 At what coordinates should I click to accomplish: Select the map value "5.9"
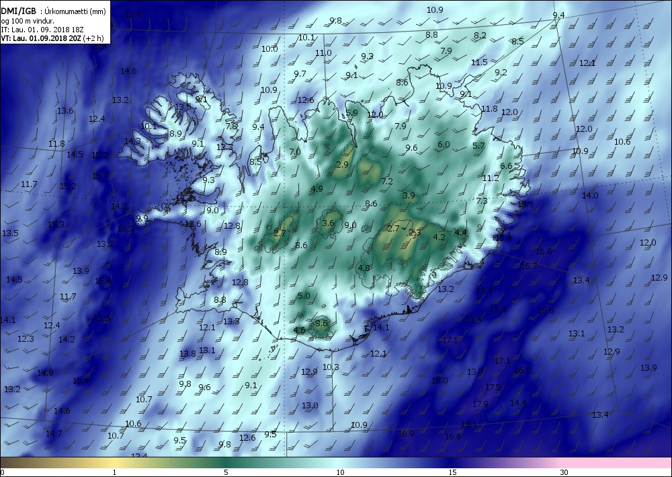351,112
